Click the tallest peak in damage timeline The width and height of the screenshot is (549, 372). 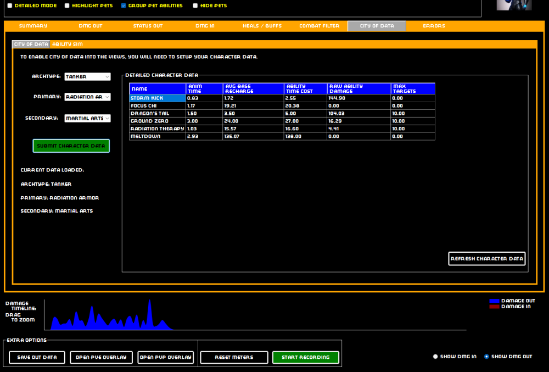149,303
